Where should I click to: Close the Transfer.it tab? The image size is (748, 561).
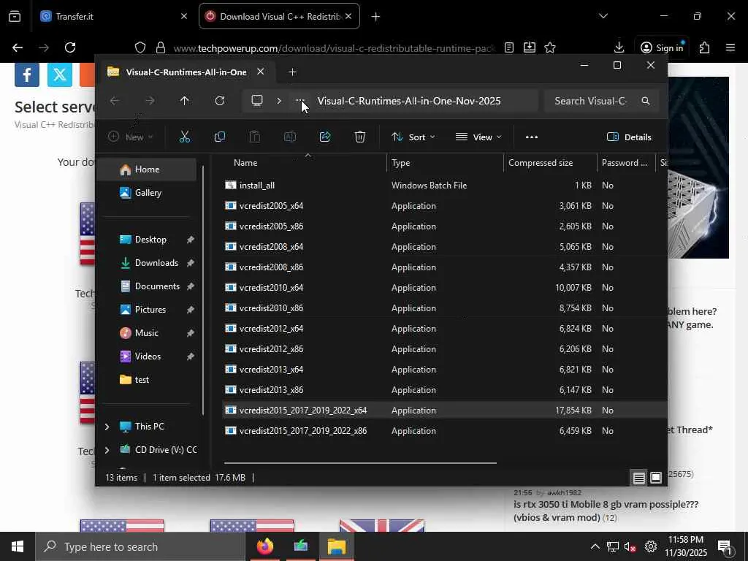184,16
